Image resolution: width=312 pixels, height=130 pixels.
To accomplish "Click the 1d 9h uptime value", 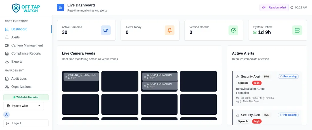I will pos(264,32).
